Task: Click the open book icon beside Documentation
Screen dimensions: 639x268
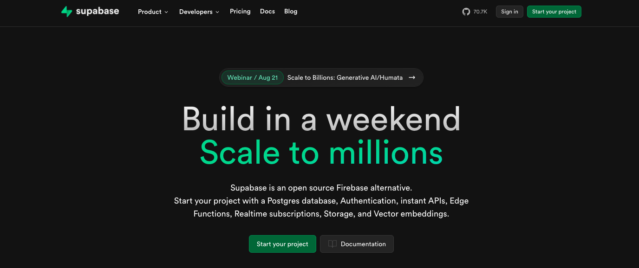Action: (x=333, y=244)
